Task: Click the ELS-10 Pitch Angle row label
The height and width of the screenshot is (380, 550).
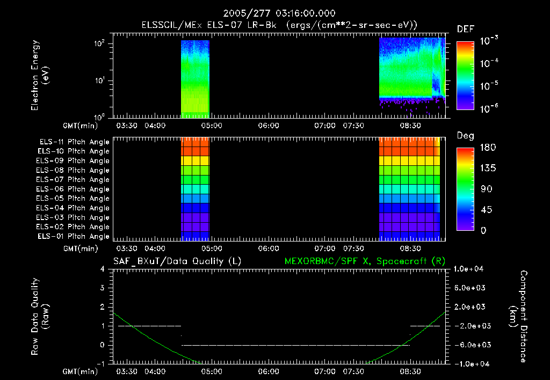Action: 74,151
